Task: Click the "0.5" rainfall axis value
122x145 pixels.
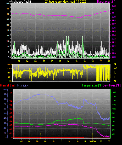Action: [11, 117]
